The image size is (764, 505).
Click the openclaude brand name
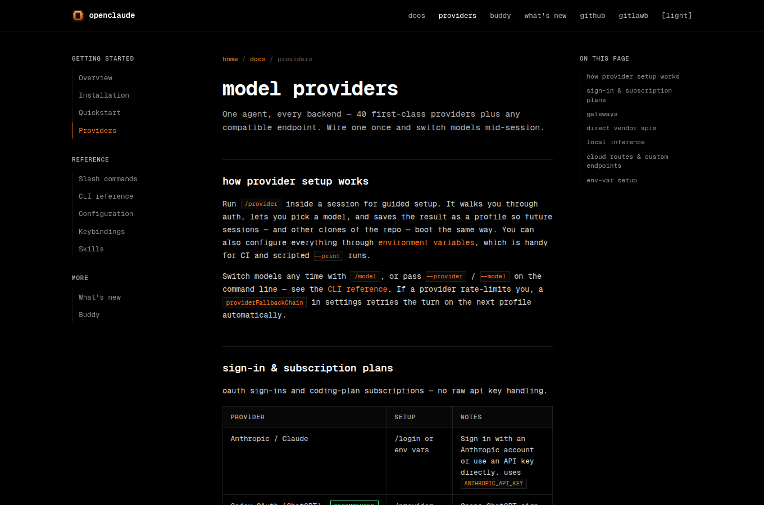pyautogui.click(x=112, y=16)
